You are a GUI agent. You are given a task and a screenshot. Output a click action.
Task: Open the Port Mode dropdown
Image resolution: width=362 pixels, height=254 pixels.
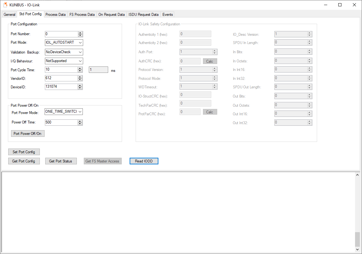[x=80, y=43]
